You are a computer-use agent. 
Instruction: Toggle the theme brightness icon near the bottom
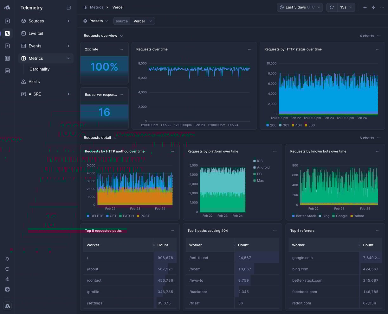click(x=7, y=279)
